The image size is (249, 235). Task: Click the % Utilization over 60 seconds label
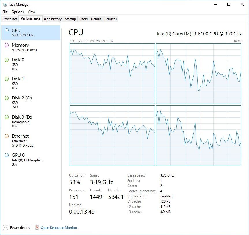tap(91, 41)
